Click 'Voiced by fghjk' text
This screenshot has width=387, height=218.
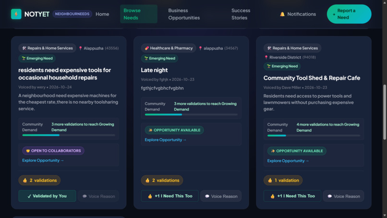155,79
